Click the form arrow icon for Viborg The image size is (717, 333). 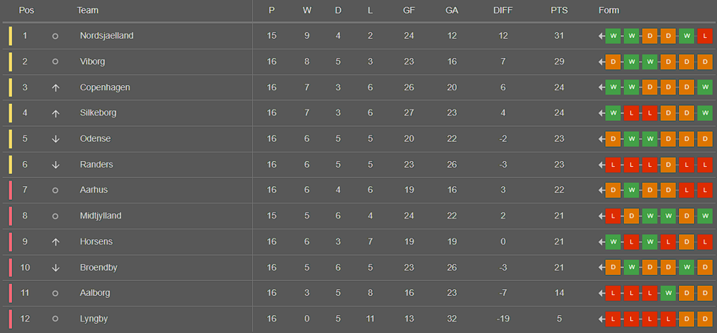pos(602,62)
